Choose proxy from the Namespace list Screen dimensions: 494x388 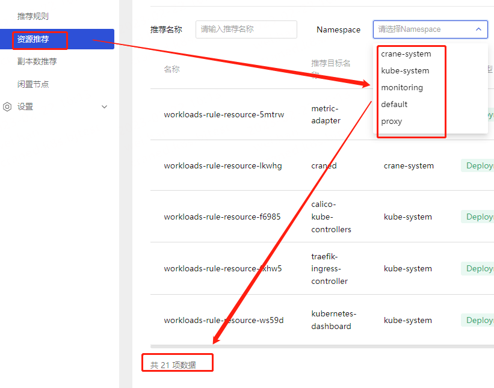[392, 122]
